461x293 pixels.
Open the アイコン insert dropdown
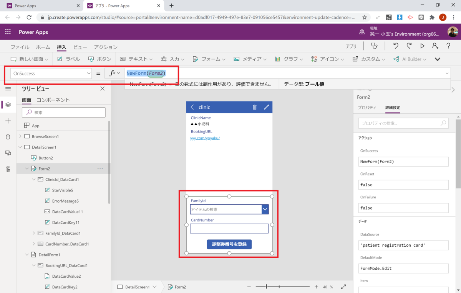328,59
